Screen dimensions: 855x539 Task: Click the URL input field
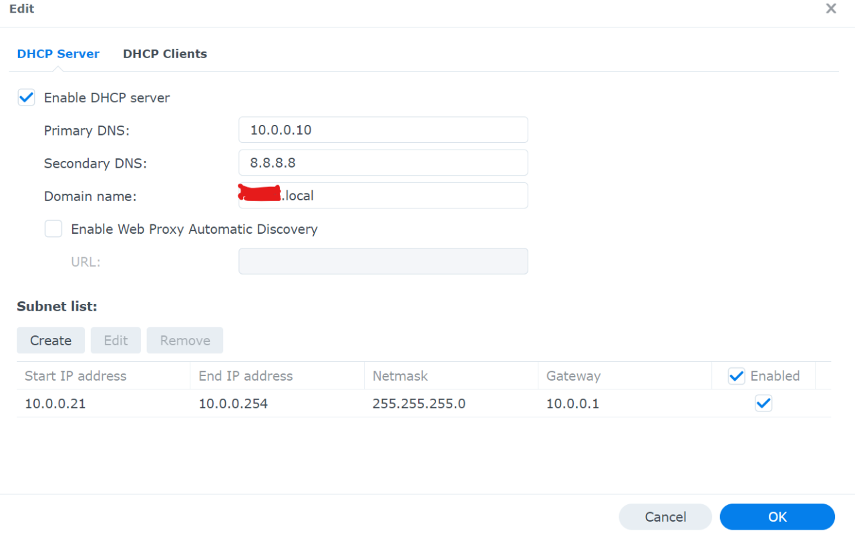coord(383,261)
